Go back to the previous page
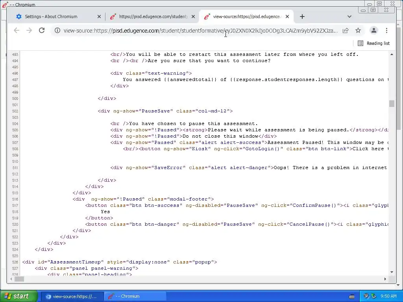This screenshot has height=302, width=403. [17, 31]
